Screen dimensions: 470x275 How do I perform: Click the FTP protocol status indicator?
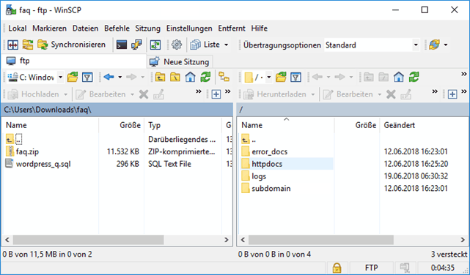(x=372, y=268)
